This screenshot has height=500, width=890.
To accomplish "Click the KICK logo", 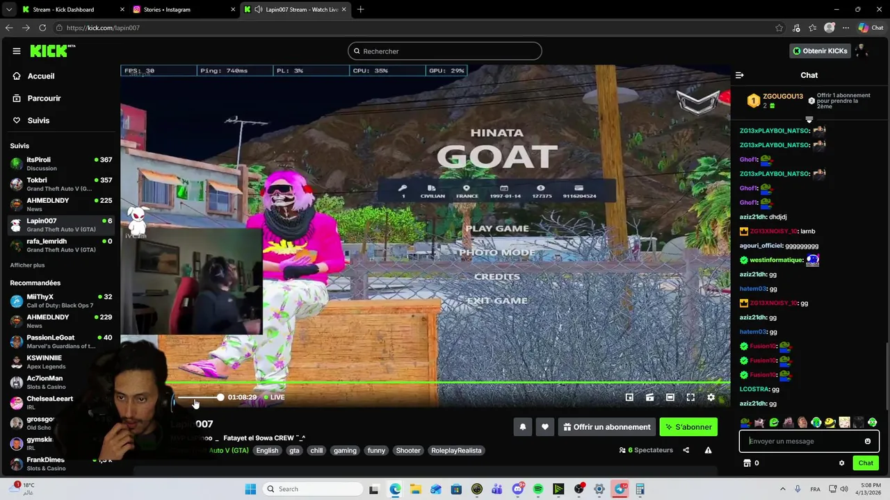I will click(52, 51).
